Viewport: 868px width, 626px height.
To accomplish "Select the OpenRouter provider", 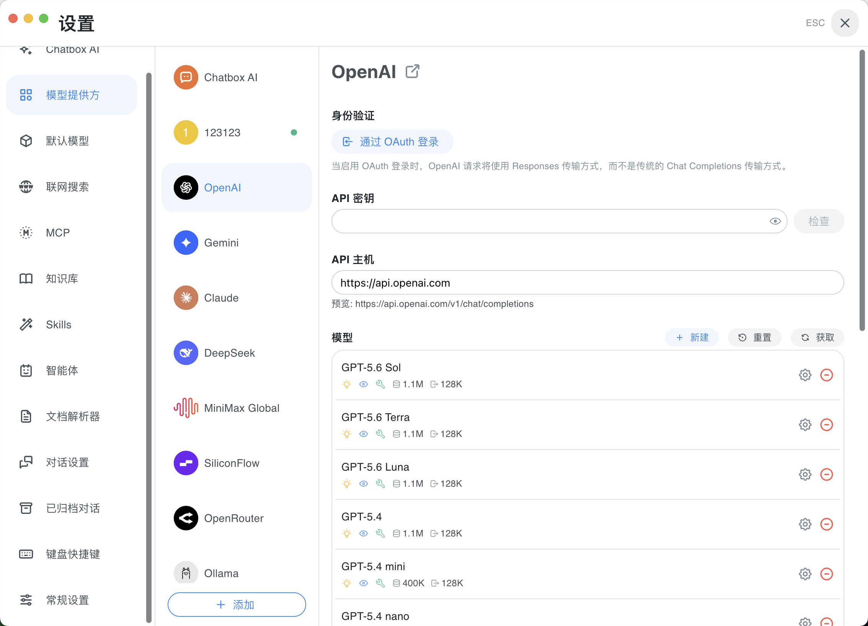I will tap(237, 518).
